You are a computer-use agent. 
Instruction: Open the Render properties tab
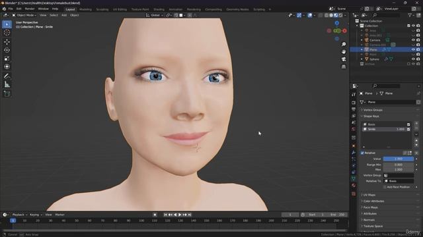354,103
